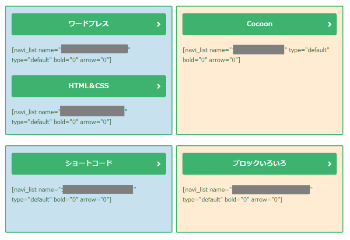Click the arrow on ブロックいろいろ button
350x240 pixels.
point(329,164)
